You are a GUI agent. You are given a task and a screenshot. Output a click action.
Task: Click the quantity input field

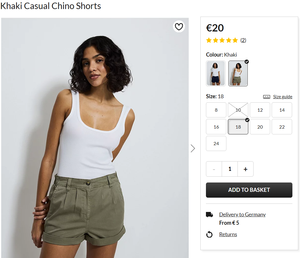(230, 169)
